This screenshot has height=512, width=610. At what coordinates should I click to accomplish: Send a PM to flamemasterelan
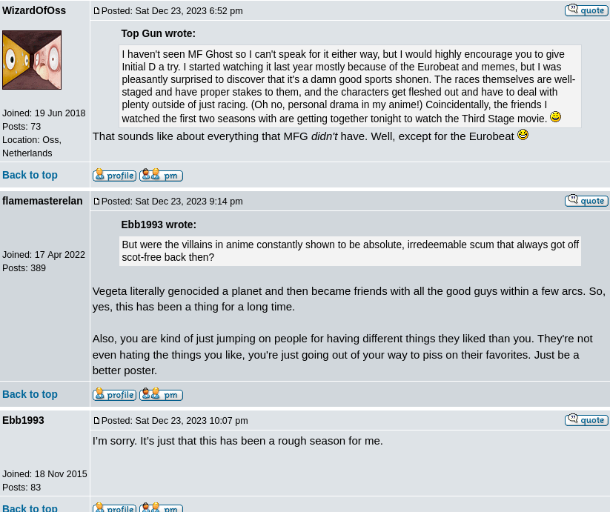coord(161,394)
